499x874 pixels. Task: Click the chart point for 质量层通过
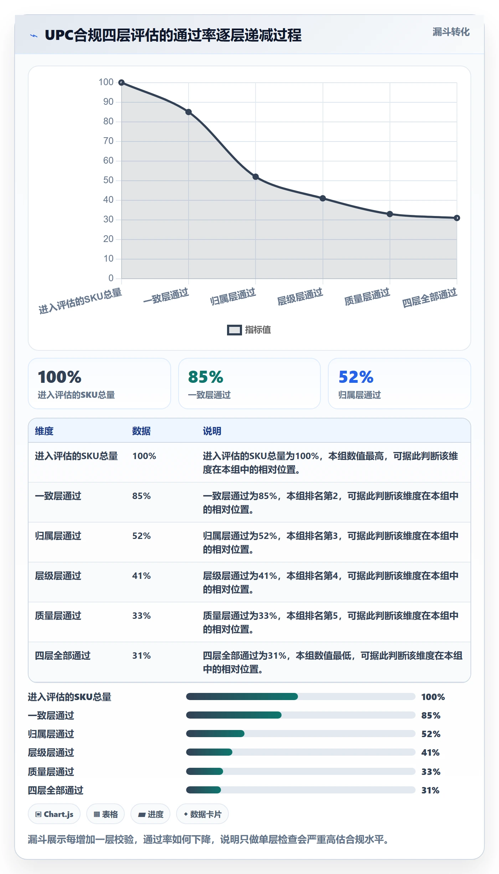pos(390,214)
